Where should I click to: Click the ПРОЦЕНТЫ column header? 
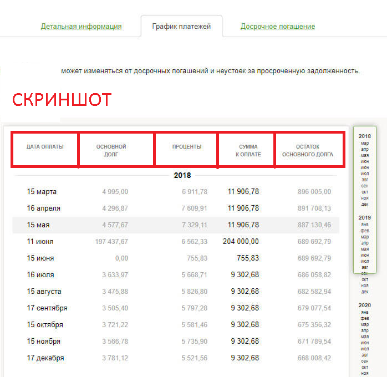(x=187, y=147)
